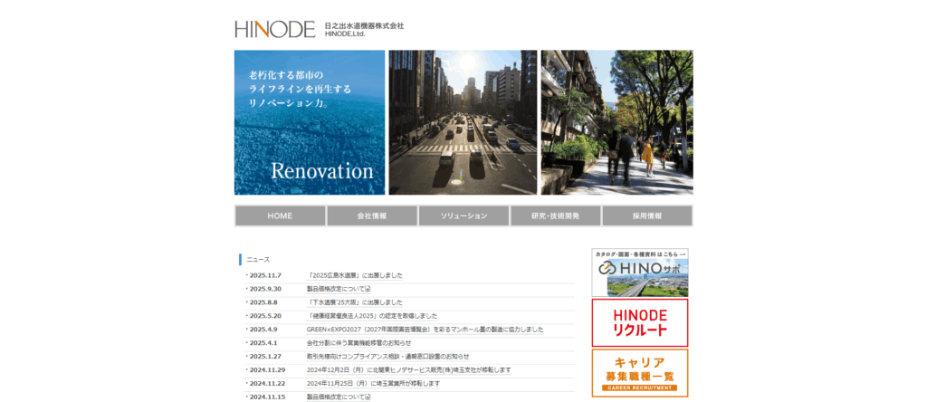The width and height of the screenshot is (927, 402).
Task: Click the ニュース section heading
Action: click(x=258, y=260)
